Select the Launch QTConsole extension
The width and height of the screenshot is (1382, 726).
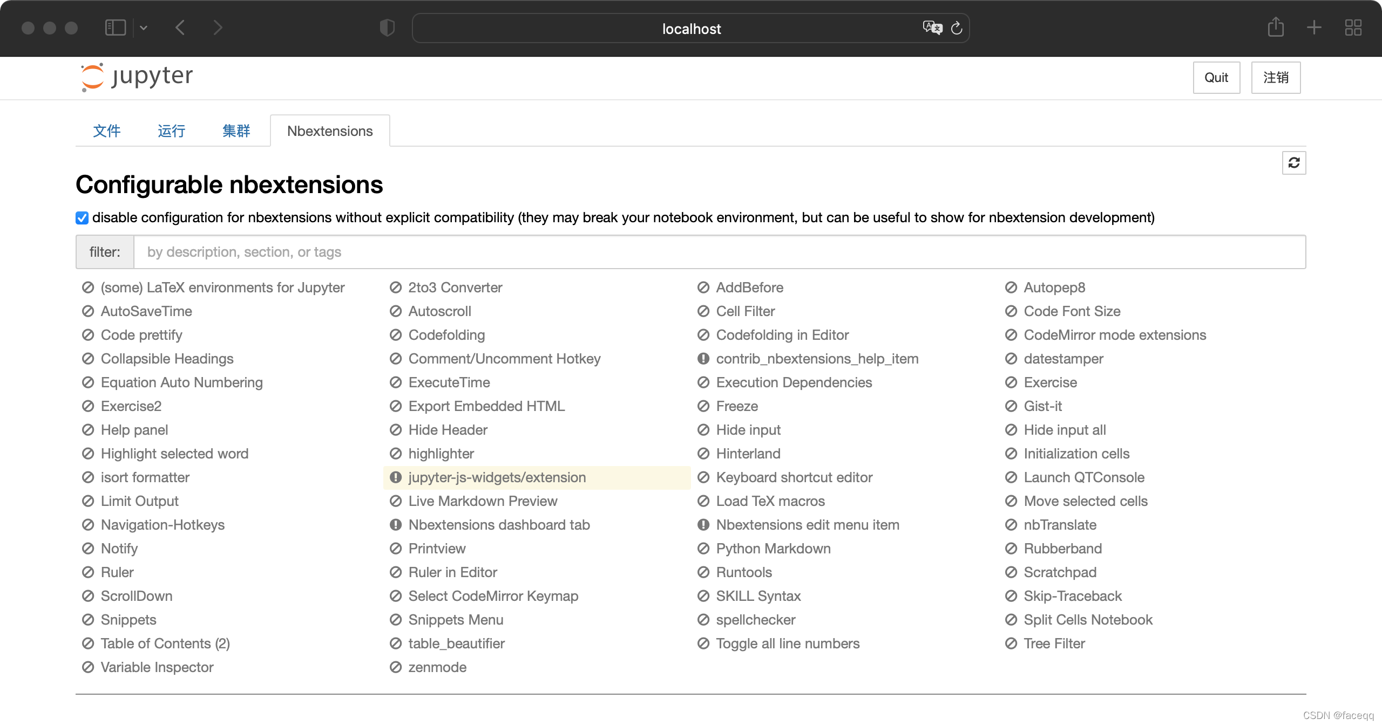(x=1084, y=477)
